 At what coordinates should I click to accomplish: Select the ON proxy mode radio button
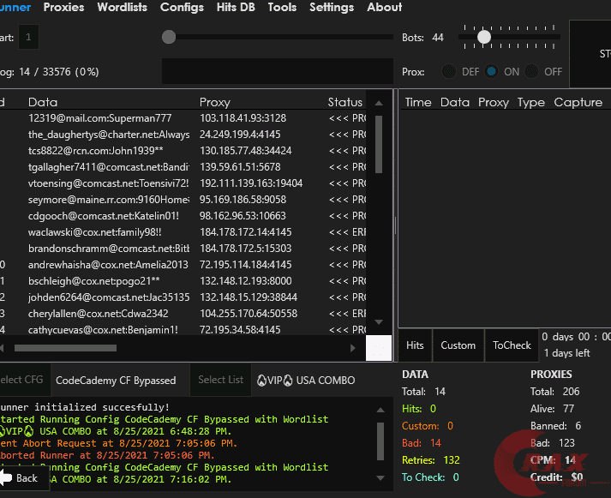(492, 72)
